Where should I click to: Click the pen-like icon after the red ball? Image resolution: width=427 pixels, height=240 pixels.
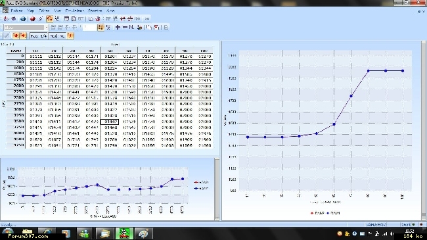point(41,19)
